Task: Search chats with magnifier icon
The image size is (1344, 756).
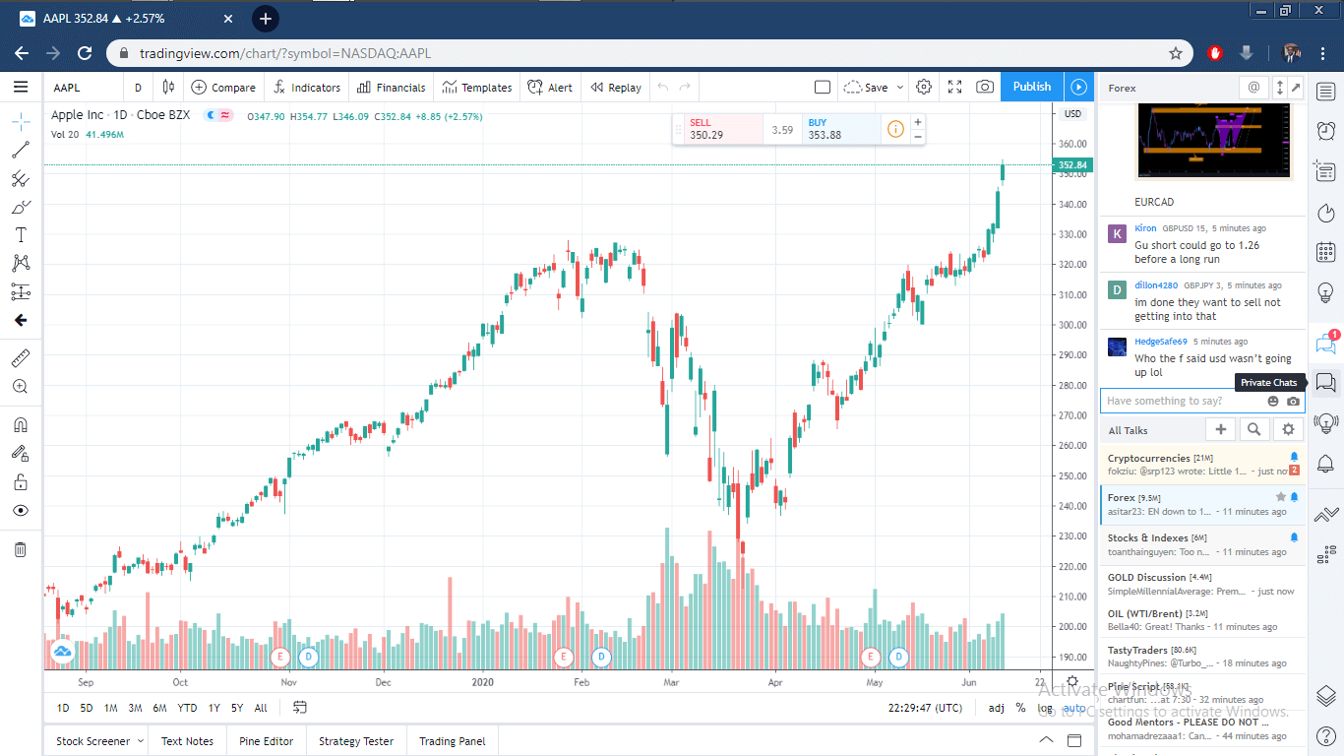Action: 1253,429
